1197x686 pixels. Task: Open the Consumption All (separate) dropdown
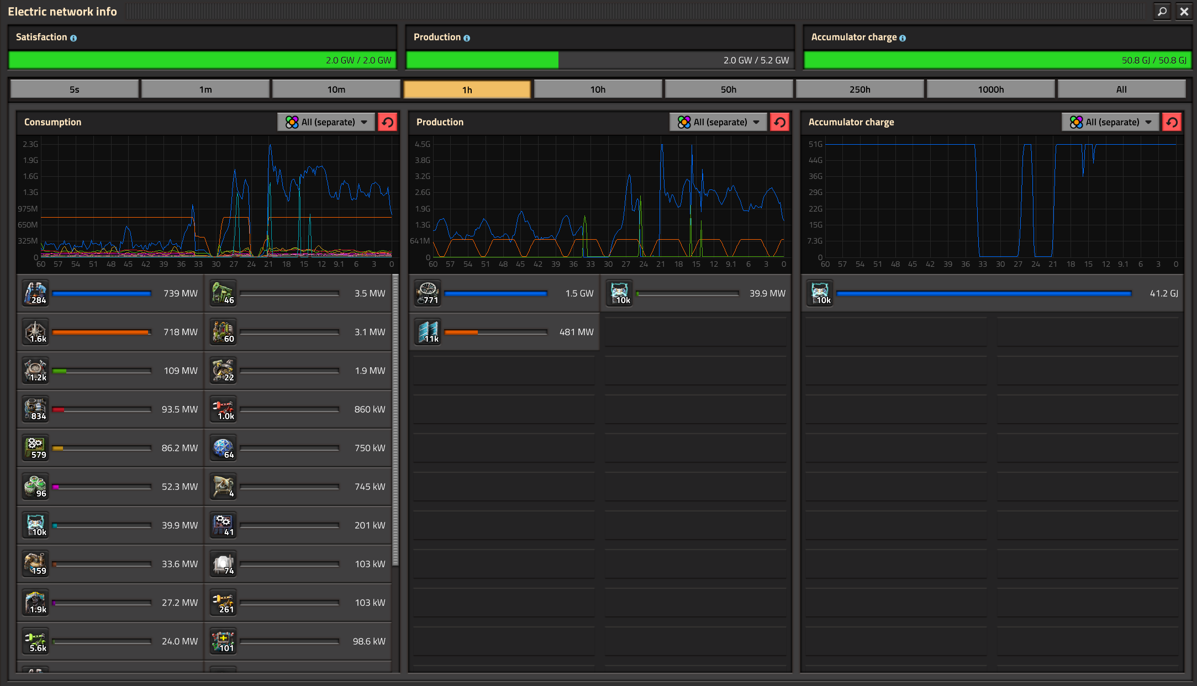tap(326, 122)
